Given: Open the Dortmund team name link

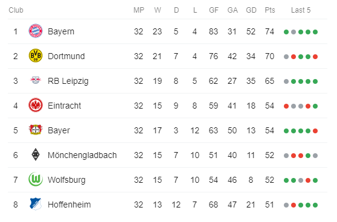Looking at the screenshot, I should click(x=66, y=56).
